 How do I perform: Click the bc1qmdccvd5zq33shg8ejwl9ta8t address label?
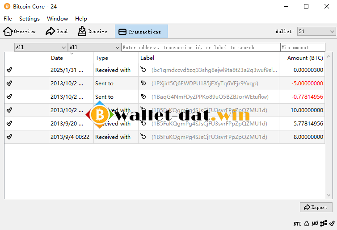214,70
